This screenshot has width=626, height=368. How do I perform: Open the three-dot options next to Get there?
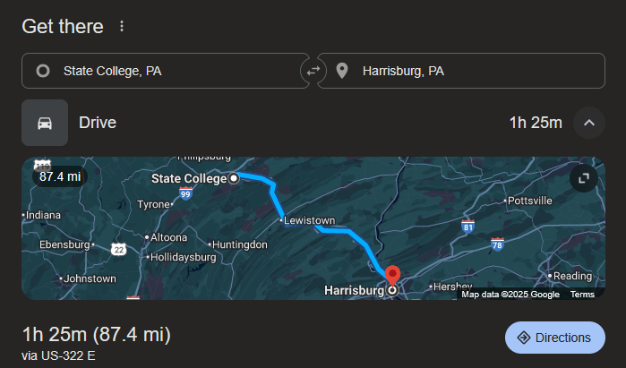click(x=122, y=26)
